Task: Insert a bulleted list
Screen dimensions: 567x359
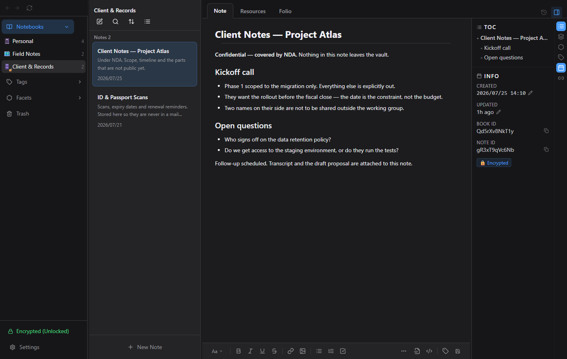Action: (319, 351)
